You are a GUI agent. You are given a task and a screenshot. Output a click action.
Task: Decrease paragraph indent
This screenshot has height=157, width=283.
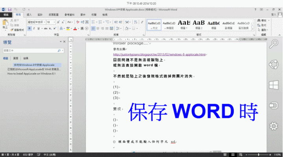point(116,22)
